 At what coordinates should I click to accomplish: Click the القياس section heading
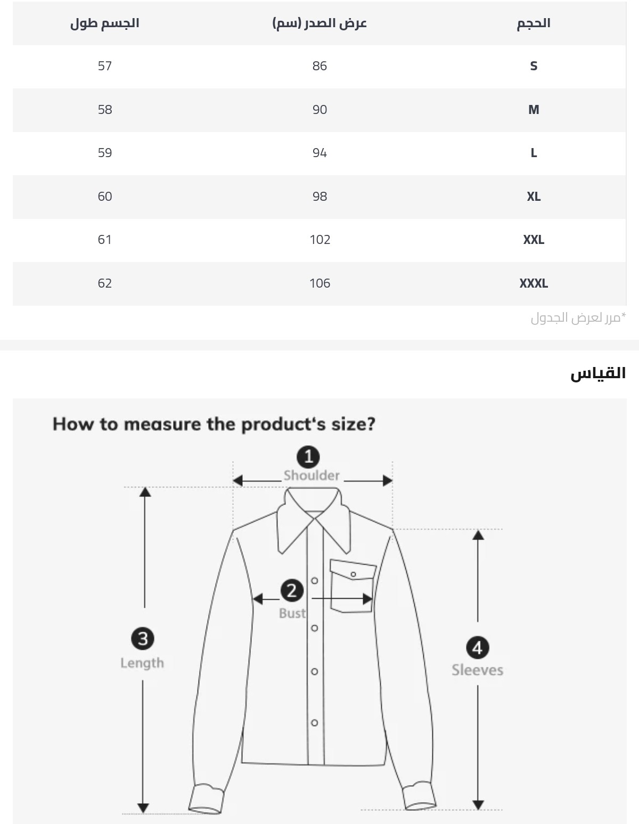coord(598,373)
